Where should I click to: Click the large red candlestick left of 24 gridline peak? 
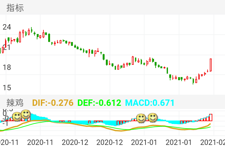pos(20,37)
